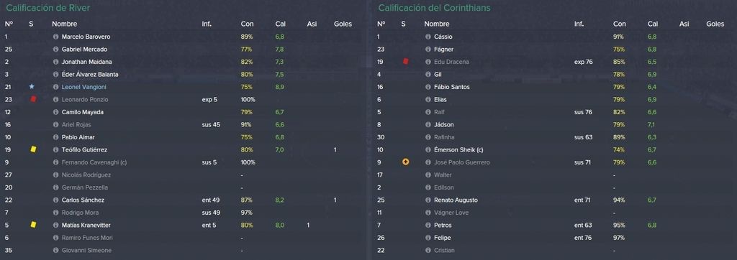Viewport: 737px width, 260px height.
Task: Click info icon beside Marcelo Barovero
Action: tap(55, 37)
